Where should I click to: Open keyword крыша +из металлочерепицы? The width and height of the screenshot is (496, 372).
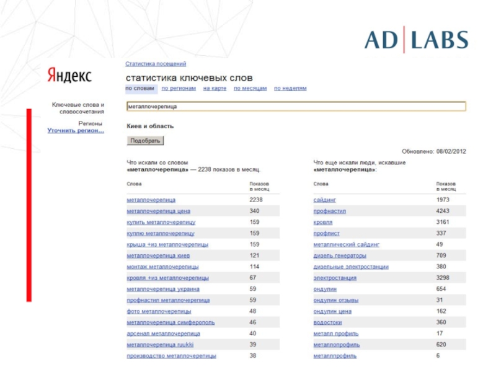(x=167, y=244)
